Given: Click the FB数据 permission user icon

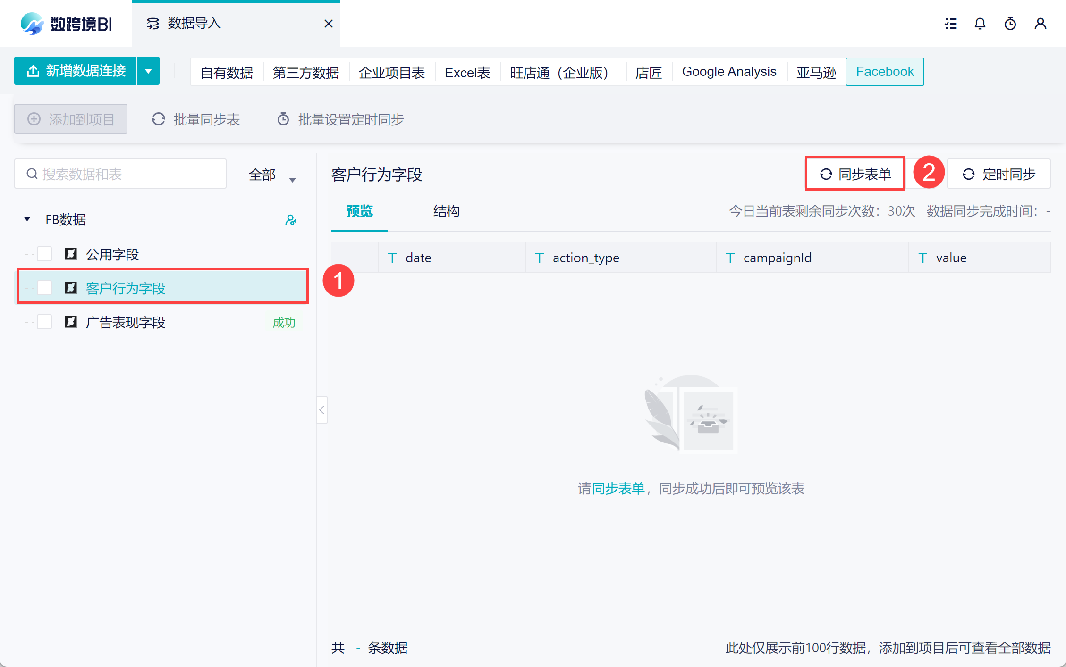Looking at the screenshot, I should click(290, 220).
